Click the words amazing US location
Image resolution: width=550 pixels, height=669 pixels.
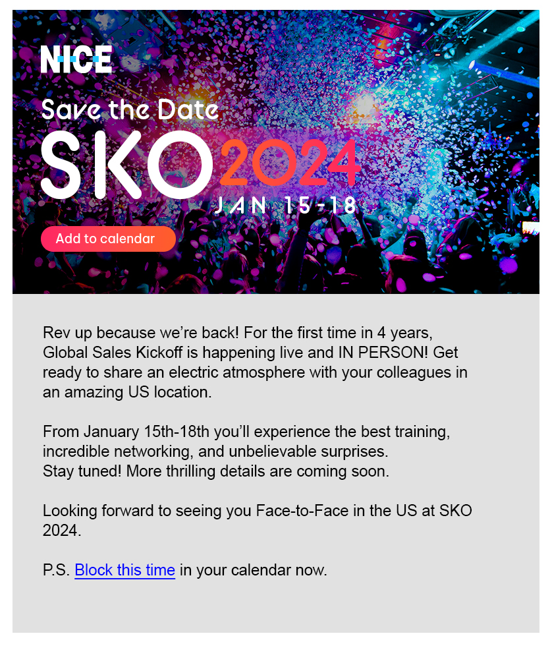pyautogui.click(x=138, y=392)
